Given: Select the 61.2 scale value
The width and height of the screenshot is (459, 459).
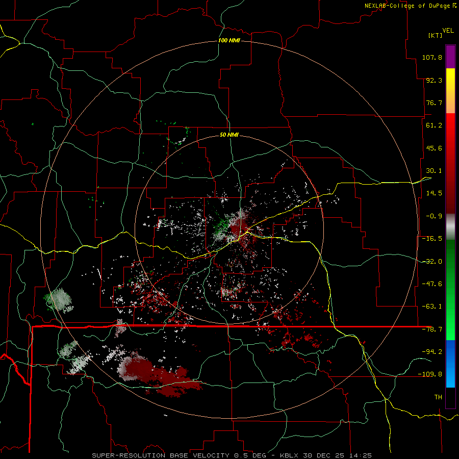Looking at the screenshot, I should pyautogui.click(x=434, y=125).
